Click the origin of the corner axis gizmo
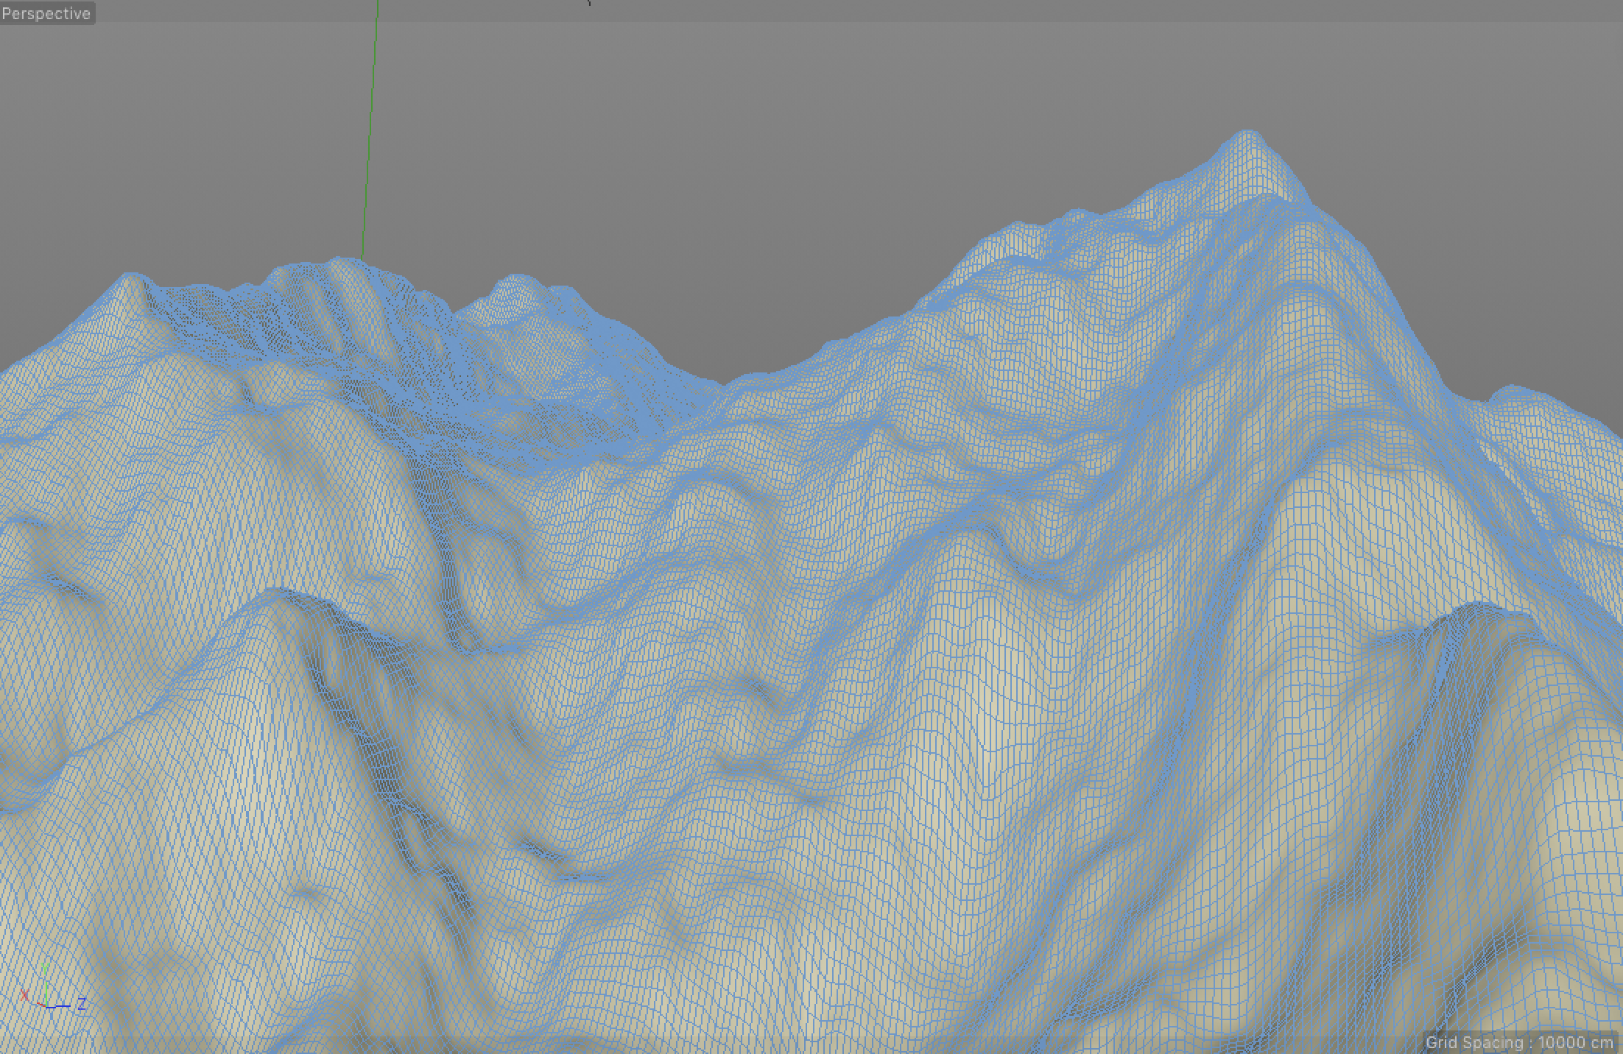 point(46,1005)
